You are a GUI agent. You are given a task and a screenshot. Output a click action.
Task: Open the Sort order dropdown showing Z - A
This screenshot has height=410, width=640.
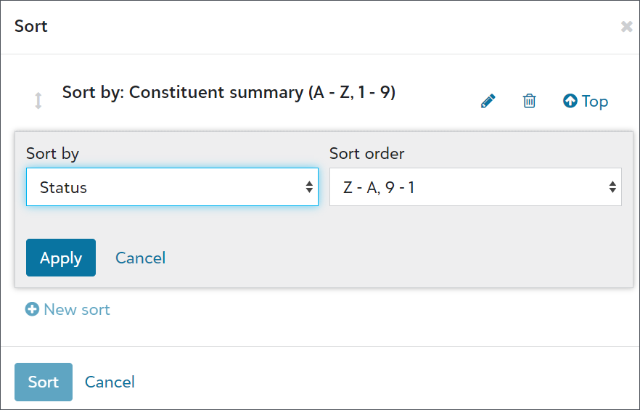click(475, 187)
